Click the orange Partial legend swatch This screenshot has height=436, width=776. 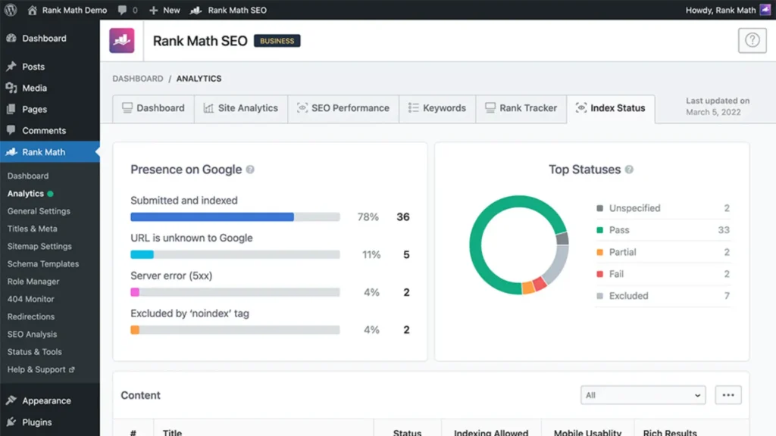(600, 252)
